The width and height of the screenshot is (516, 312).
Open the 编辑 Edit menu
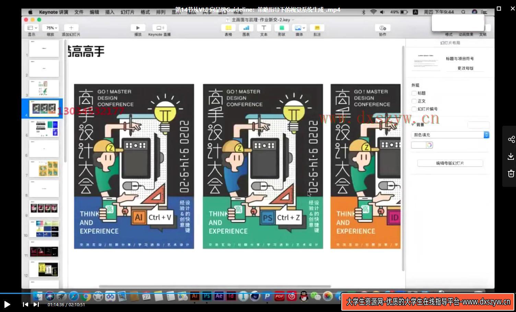(x=94, y=12)
